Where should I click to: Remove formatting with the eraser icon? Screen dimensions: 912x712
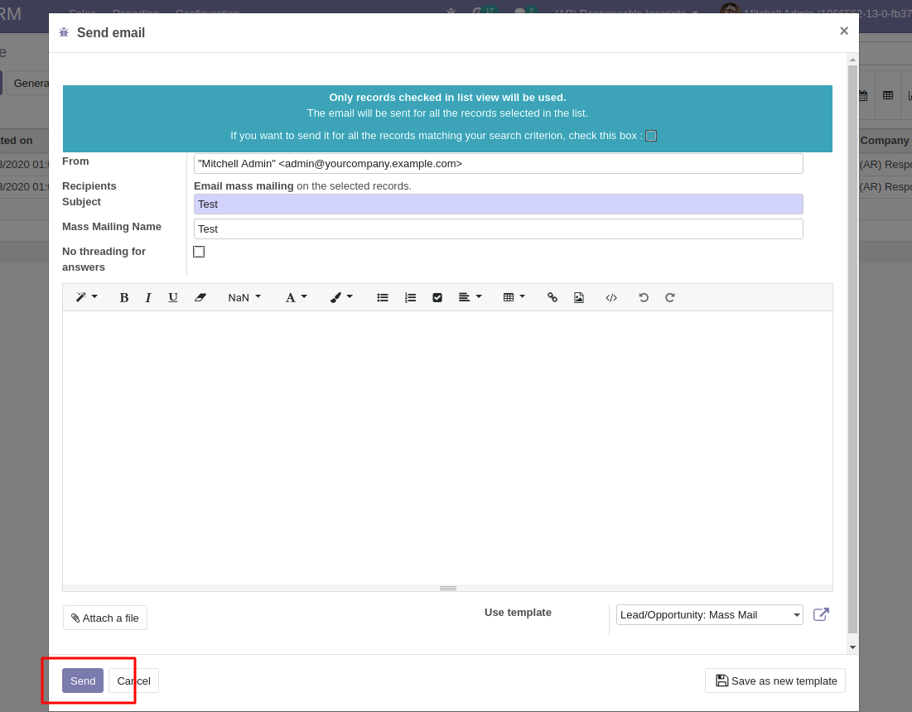(200, 297)
